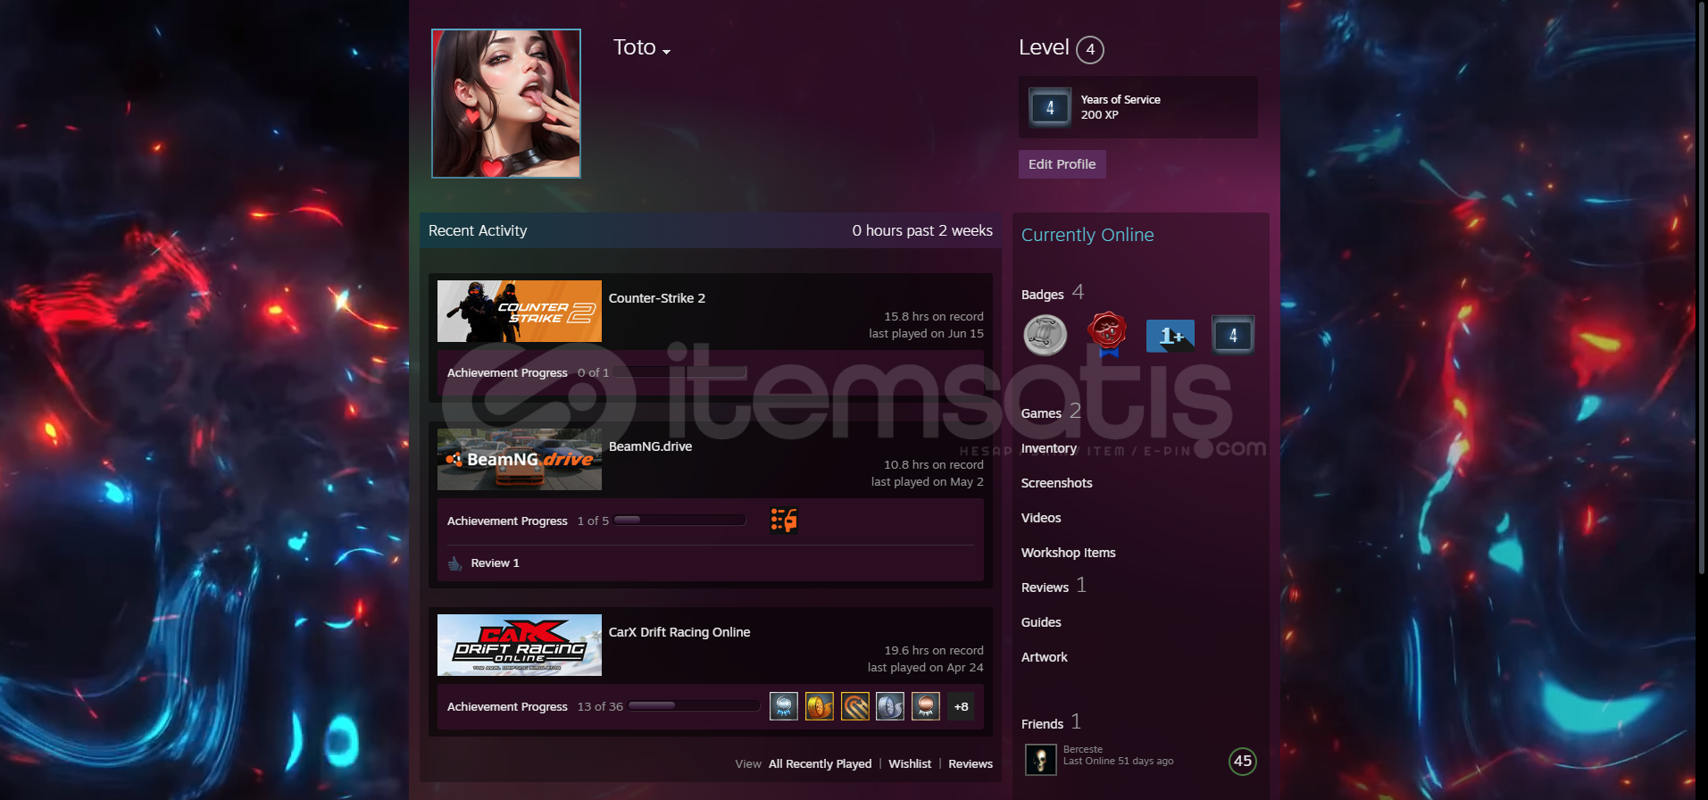This screenshot has width=1708, height=800.
Task: Open the Counter-Strike 2 game banner
Action: [x=520, y=311]
